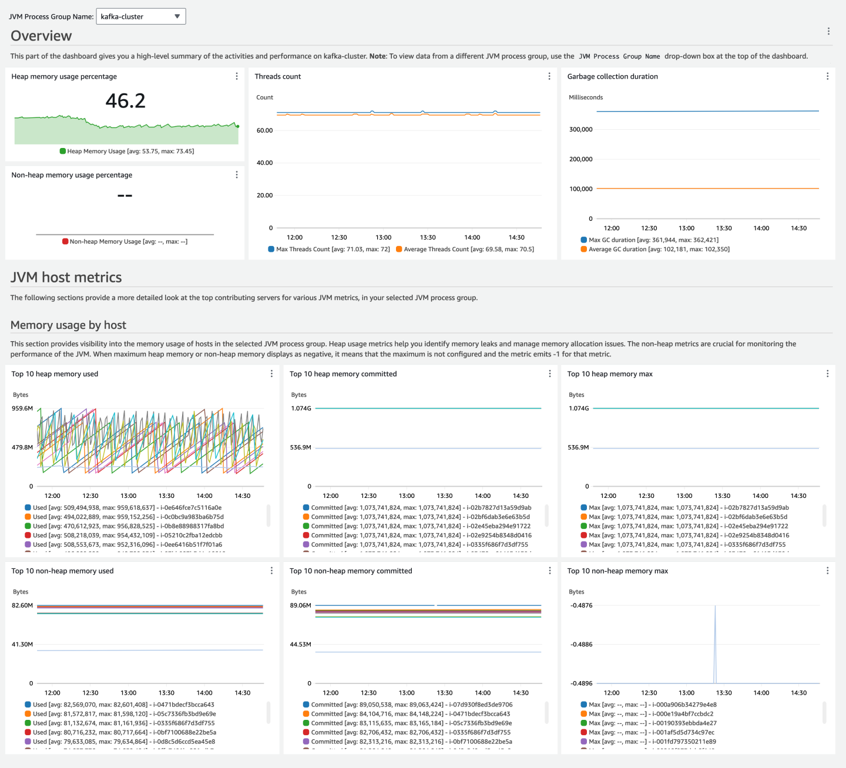
Task: Open the Threads count widget actions menu
Action: pyautogui.click(x=549, y=77)
